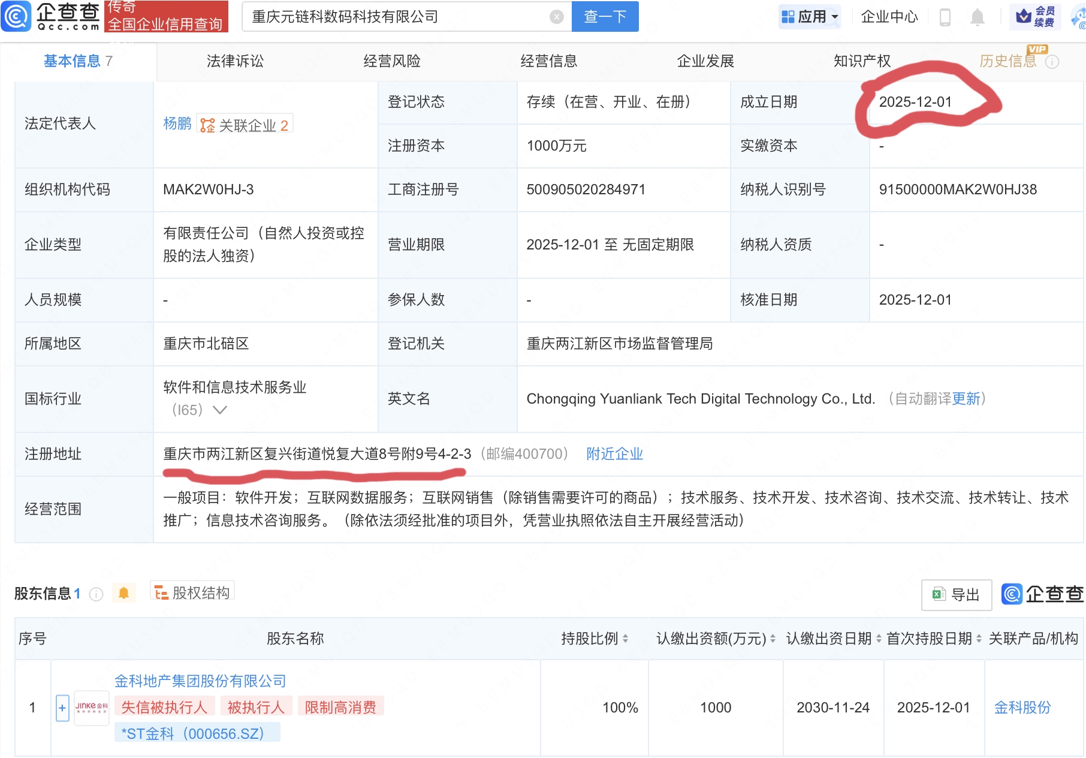This screenshot has width=1086, height=758.
Task: Click the 核准日期 value 2025-12-01
Action: [x=915, y=300]
